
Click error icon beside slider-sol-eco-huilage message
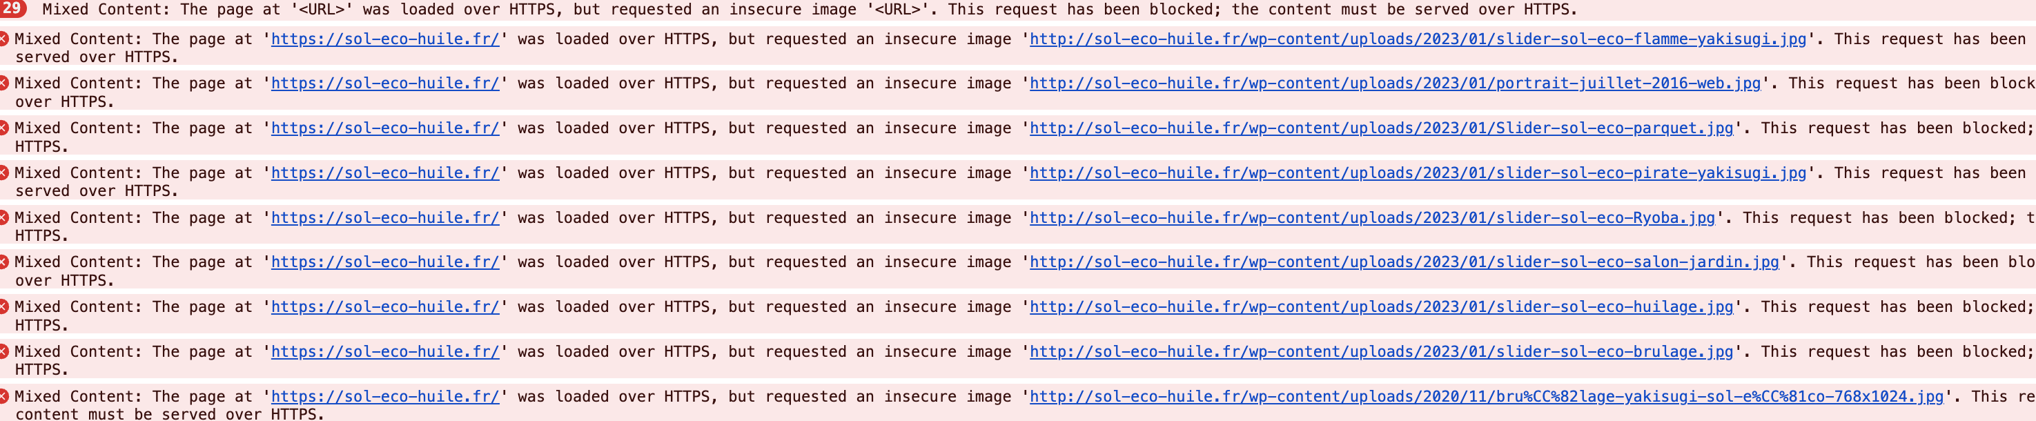pos(3,306)
